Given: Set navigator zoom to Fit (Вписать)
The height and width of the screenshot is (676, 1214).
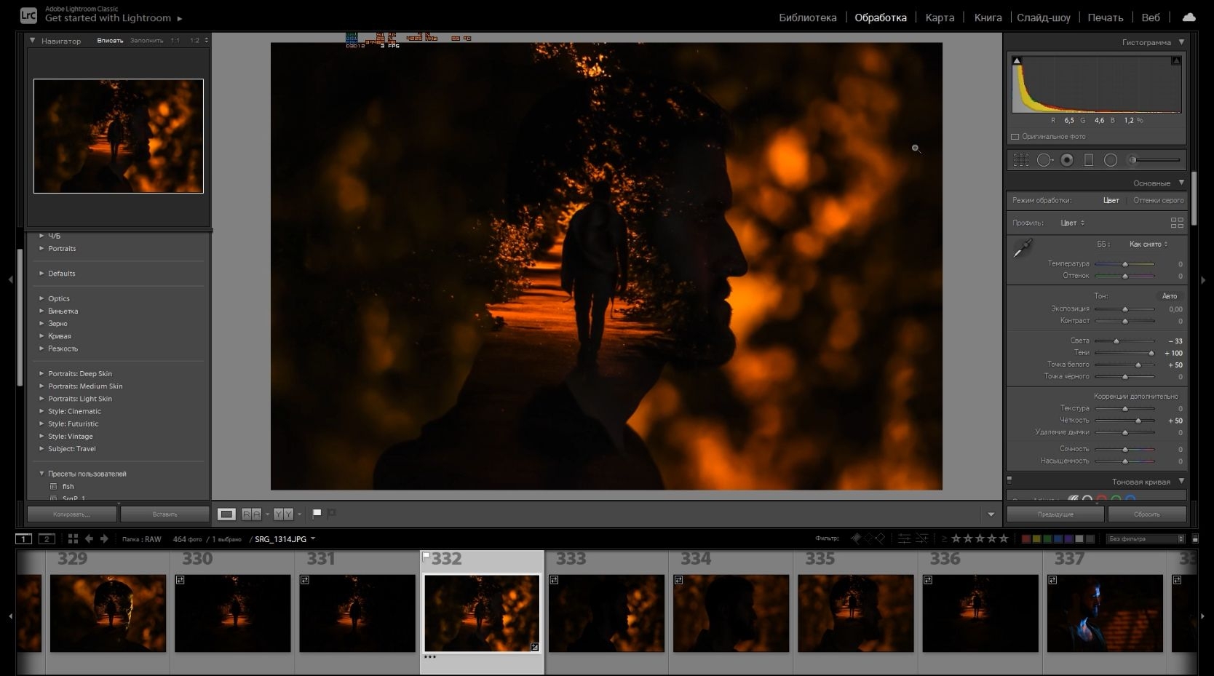Looking at the screenshot, I should point(110,41).
